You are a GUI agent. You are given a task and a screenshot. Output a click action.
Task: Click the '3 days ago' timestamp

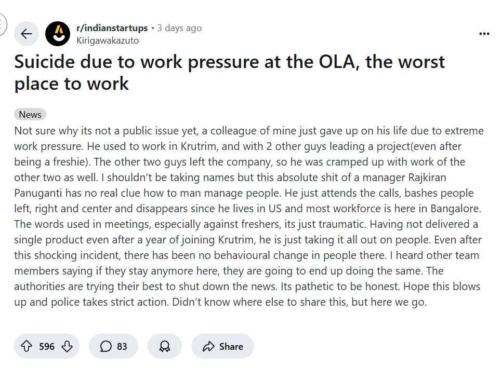click(x=179, y=28)
